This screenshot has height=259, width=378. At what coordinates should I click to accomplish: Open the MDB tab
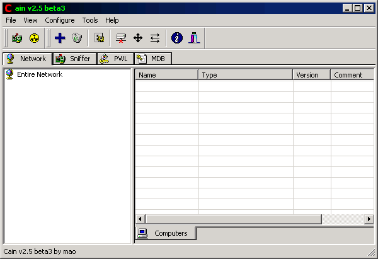[x=152, y=59]
